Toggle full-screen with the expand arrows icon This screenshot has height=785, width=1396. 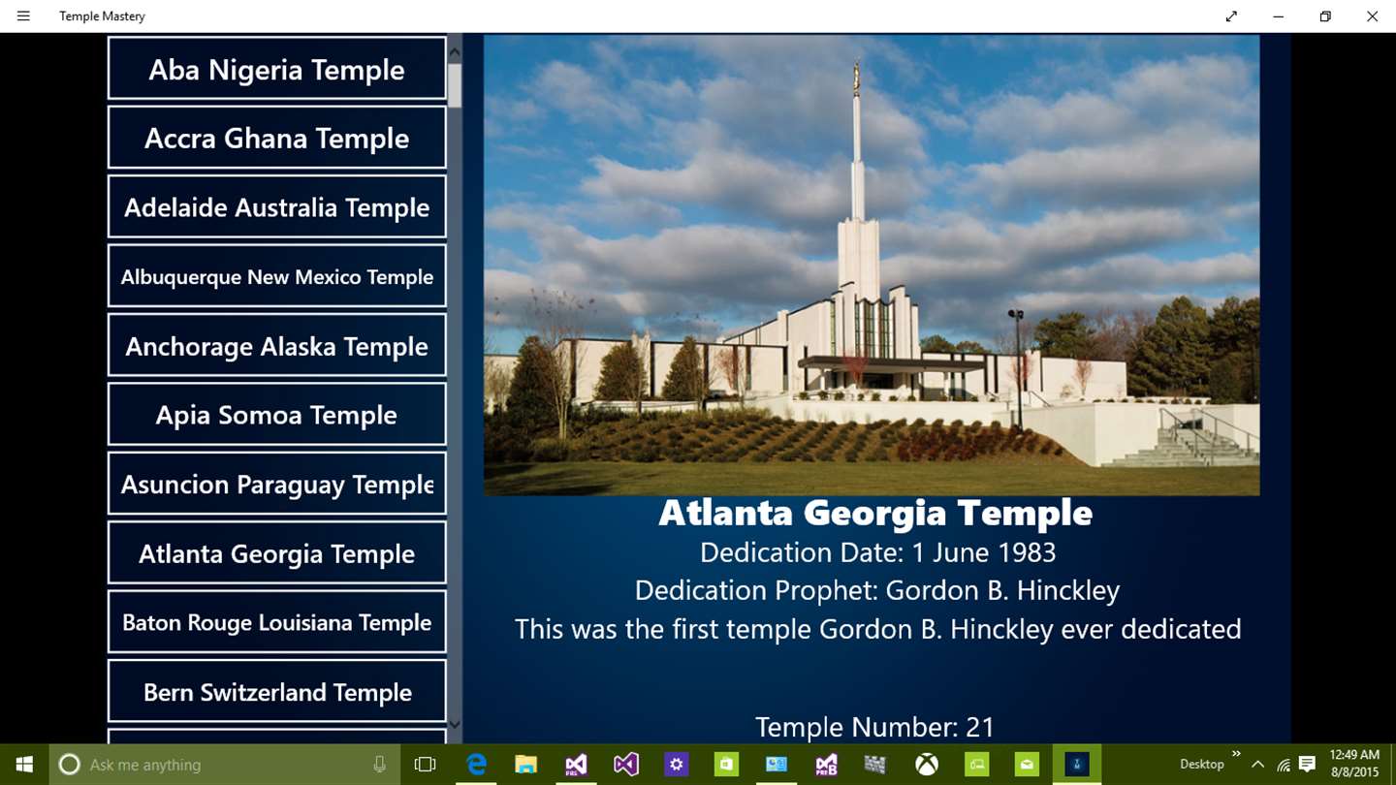1231,16
